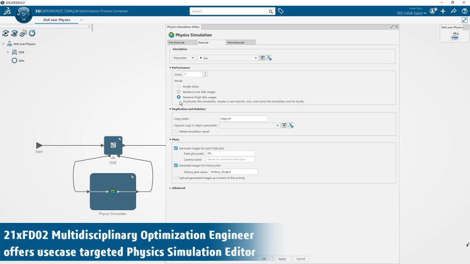Click the Cores number field

tap(193, 74)
